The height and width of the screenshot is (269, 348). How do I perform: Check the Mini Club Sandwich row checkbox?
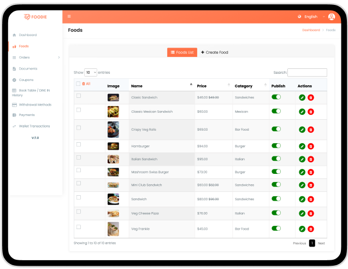point(79,183)
